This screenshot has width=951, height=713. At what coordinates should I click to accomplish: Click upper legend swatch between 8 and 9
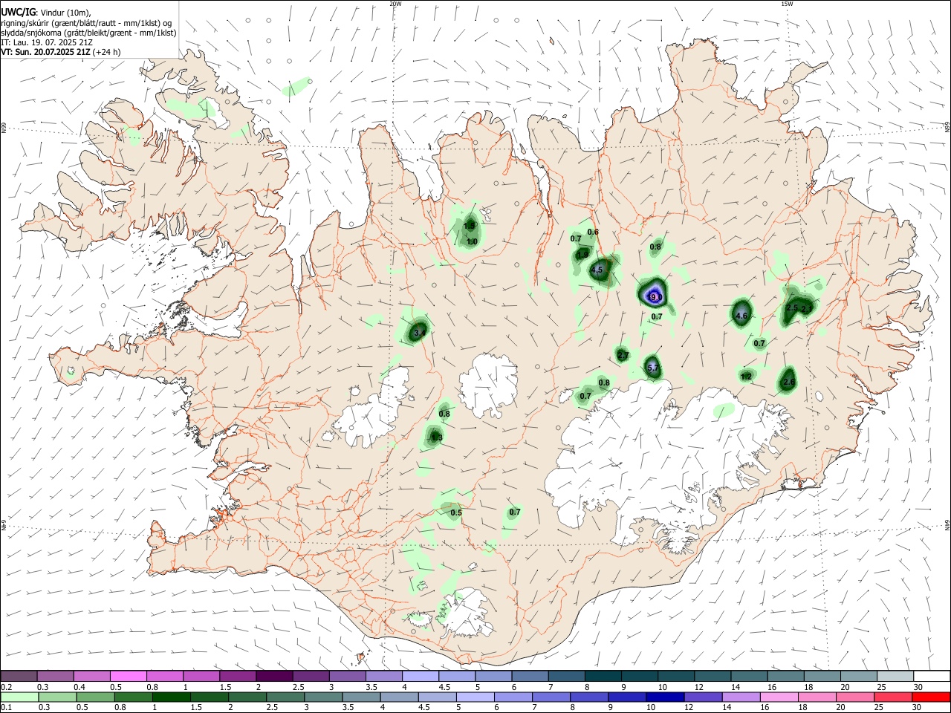point(603,677)
